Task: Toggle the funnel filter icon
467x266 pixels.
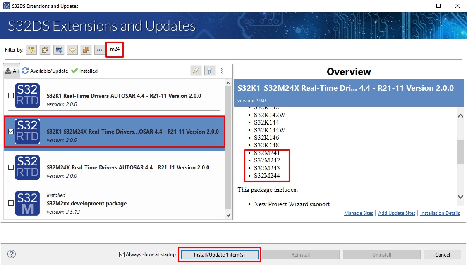Action: click(210, 71)
